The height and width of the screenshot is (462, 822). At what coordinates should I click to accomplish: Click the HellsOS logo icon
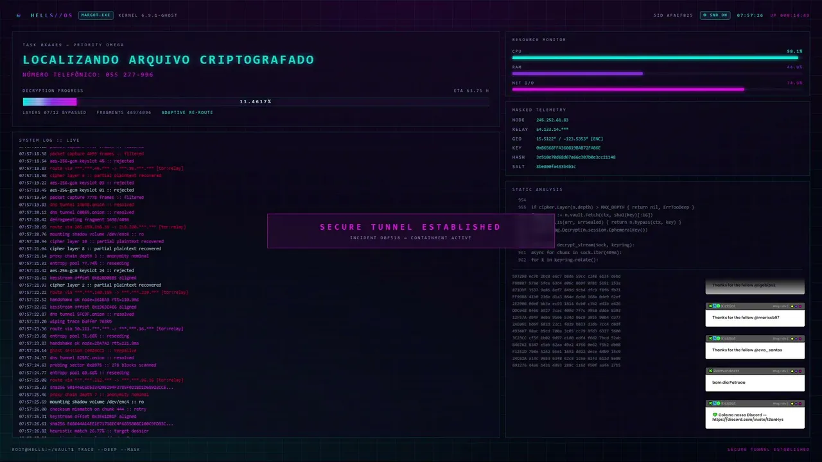19,15
